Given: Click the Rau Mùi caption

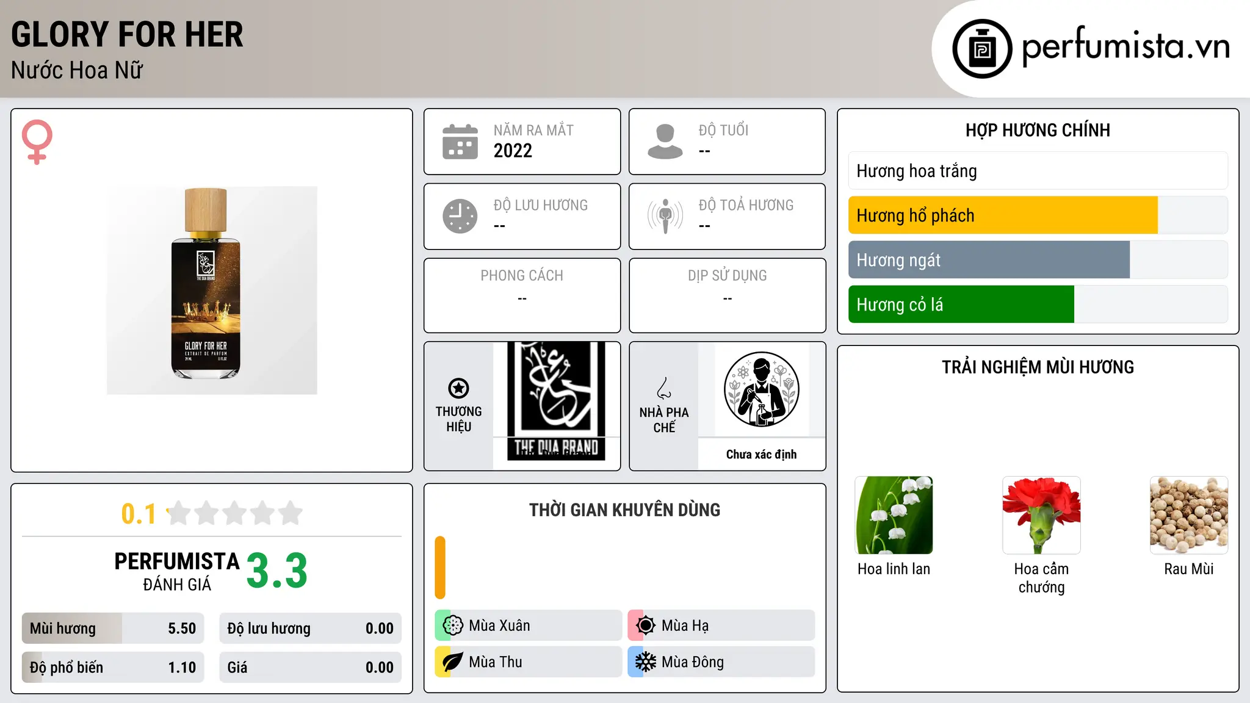Looking at the screenshot, I should coord(1189,569).
